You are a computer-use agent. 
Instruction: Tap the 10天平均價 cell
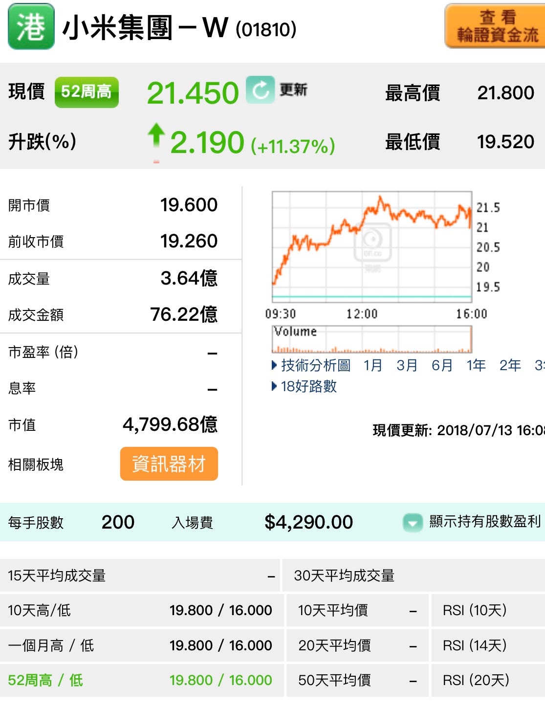coord(357,610)
